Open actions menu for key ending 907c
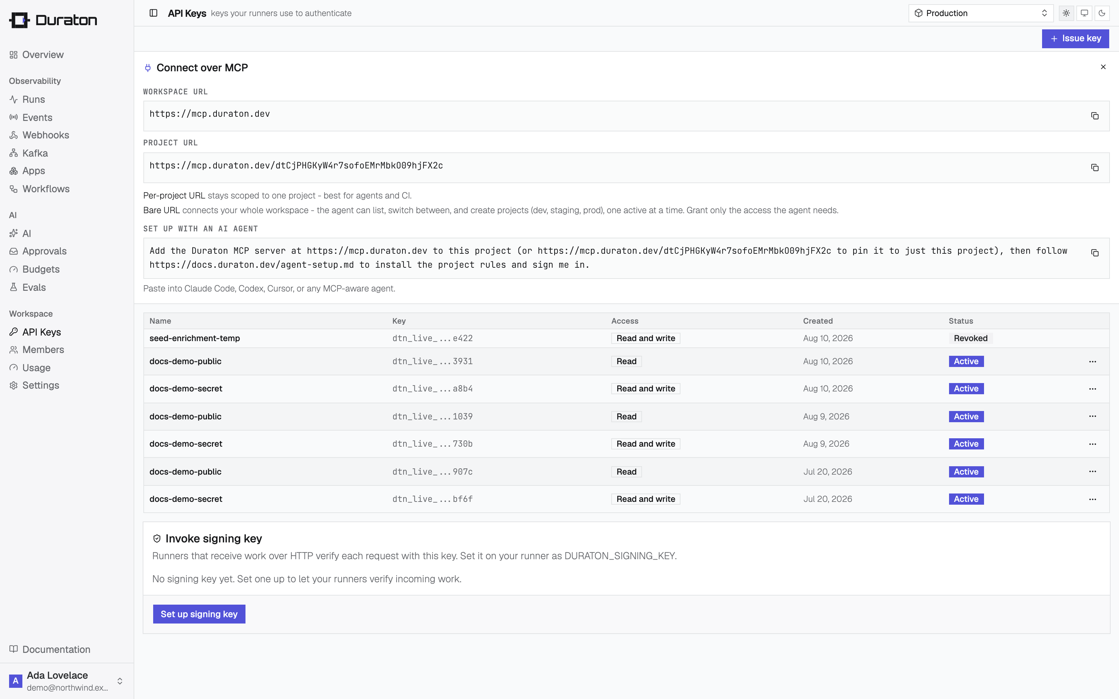The width and height of the screenshot is (1119, 699). [x=1092, y=471]
